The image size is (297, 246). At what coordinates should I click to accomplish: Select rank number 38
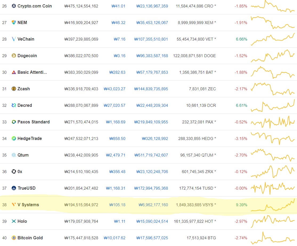(x=4, y=205)
